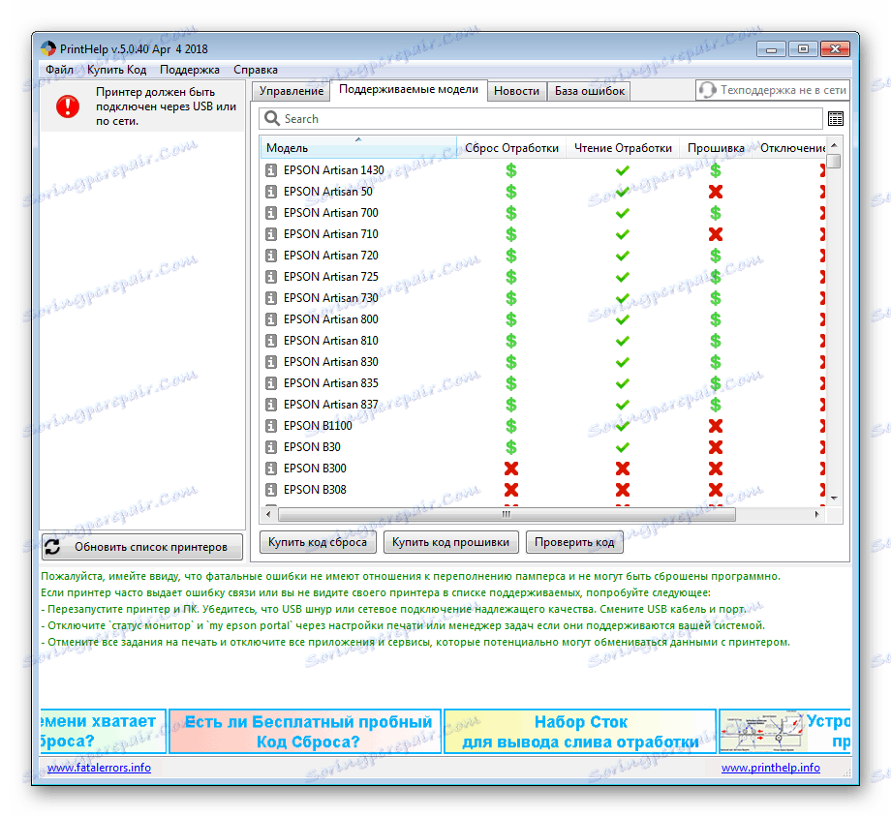This screenshot has height=817, width=891.
Task: Click info icon for EPSON B1100
Action: point(271,426)
